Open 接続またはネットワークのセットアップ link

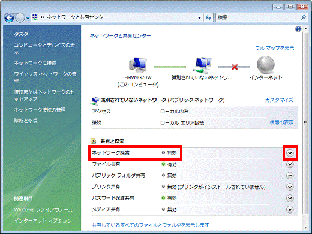point(44,95)
